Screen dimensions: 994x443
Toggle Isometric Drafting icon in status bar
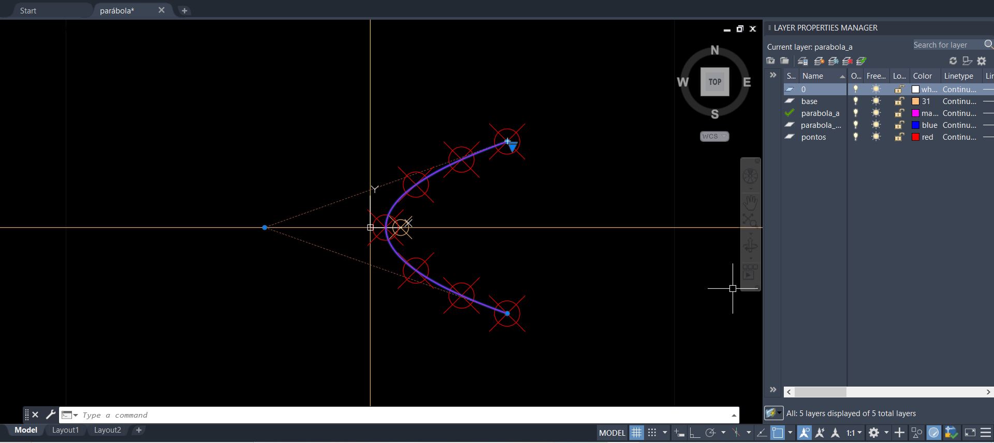coord(736,433)
